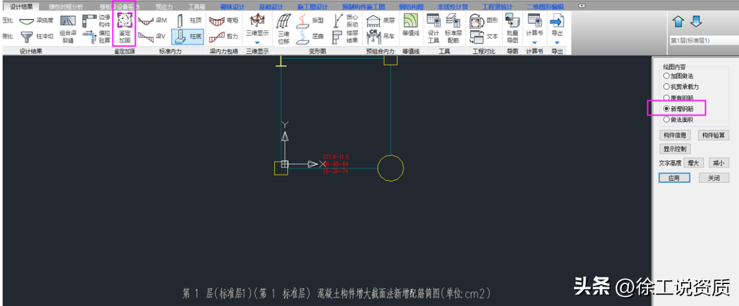This screenshot has height=306, width=739.
Task: Switch to the 施工图设计 tab
Action: 313,7
